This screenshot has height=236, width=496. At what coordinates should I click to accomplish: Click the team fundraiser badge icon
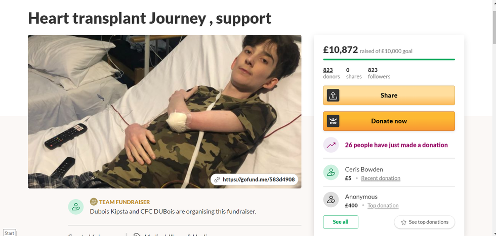(x=94, y=202)
